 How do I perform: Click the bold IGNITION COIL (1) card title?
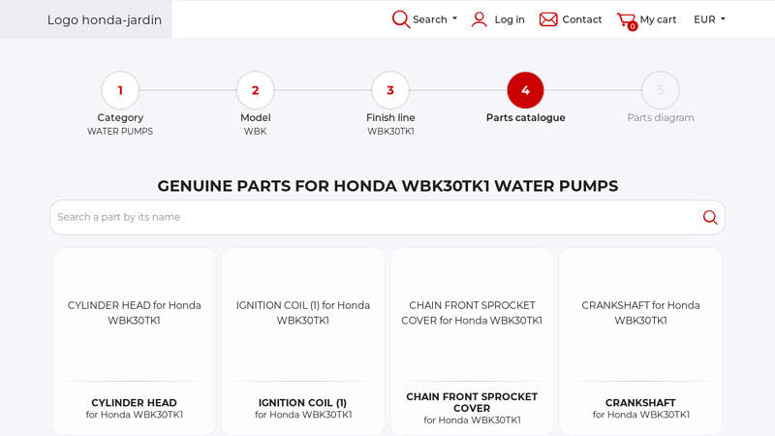point(302,403)
